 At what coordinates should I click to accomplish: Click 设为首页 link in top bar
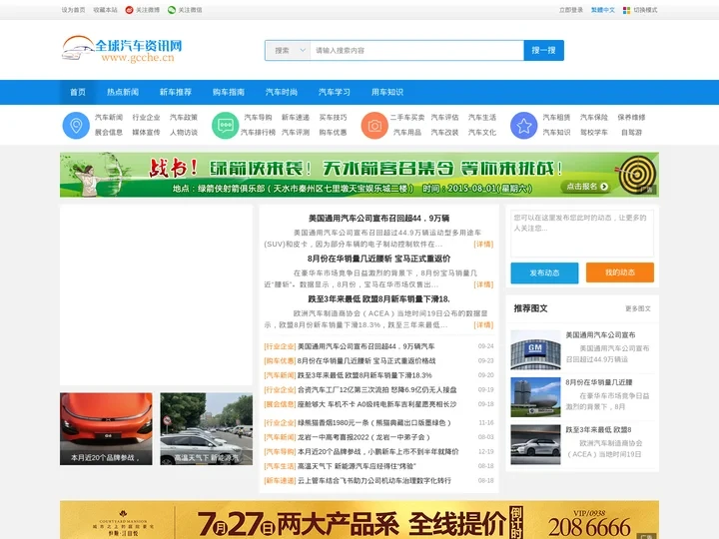pyautogui.click(x=73, y=10)
